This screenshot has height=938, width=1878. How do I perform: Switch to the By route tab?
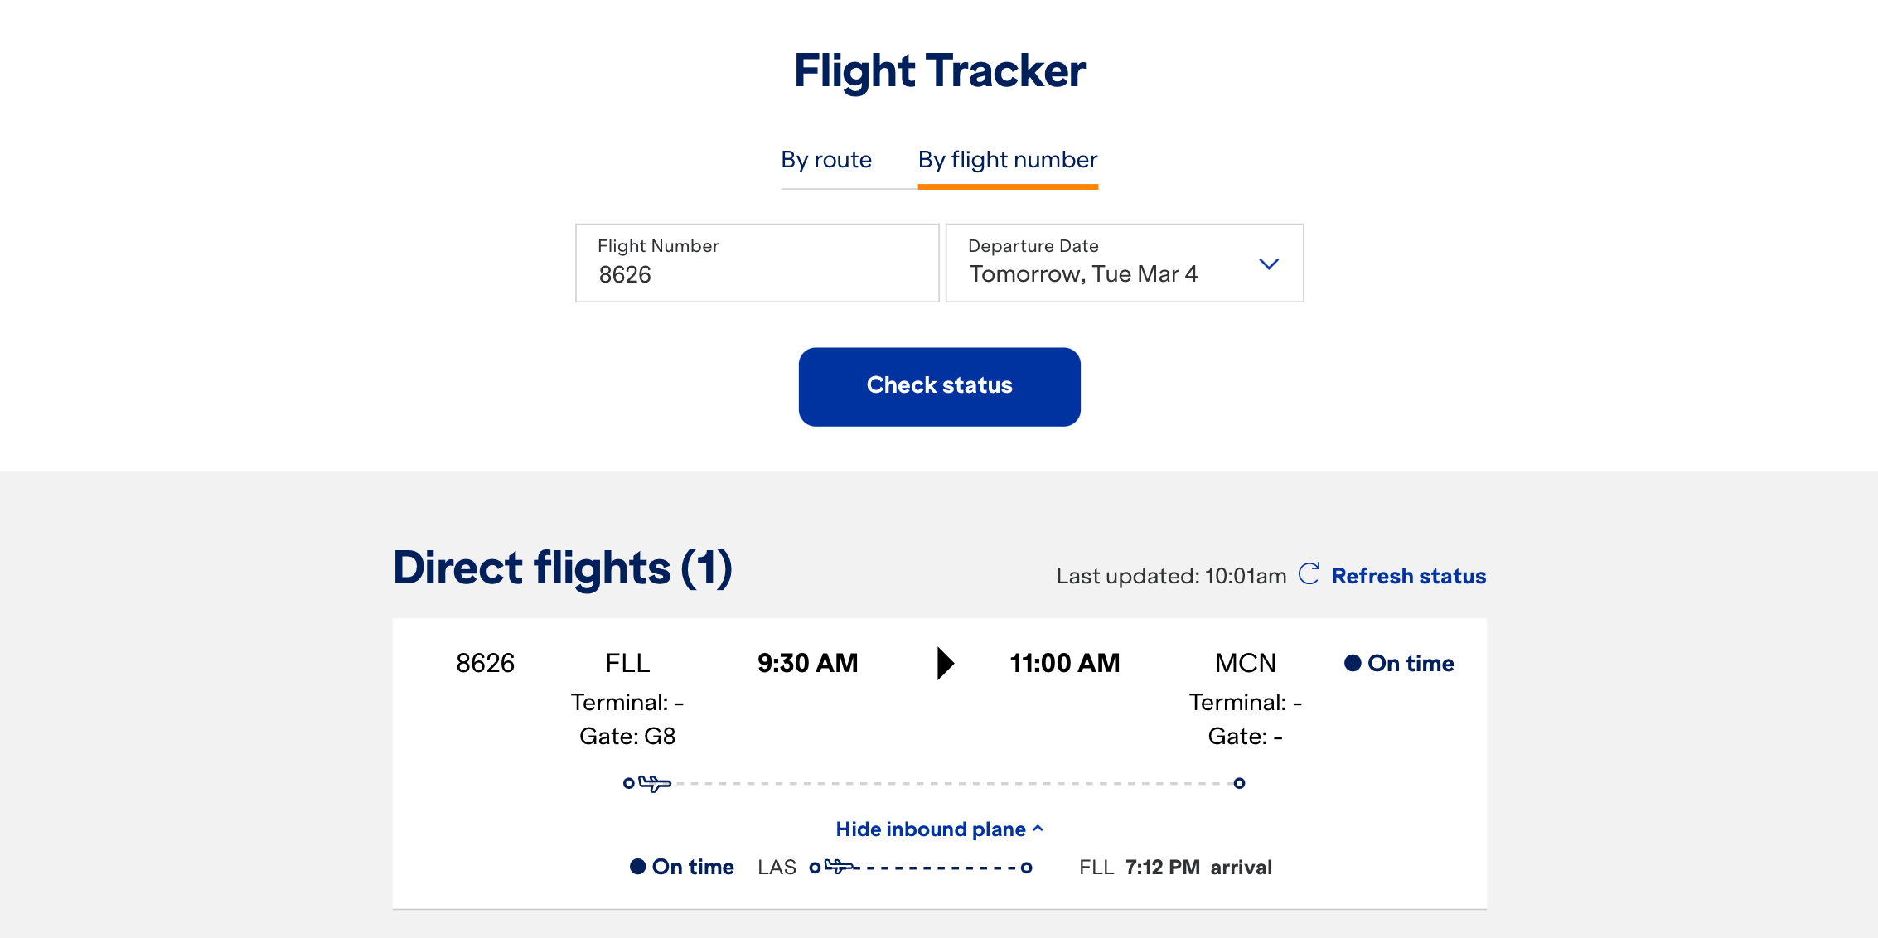pos(826,160)
